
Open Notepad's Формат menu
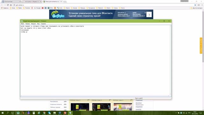tap(33, 24)
